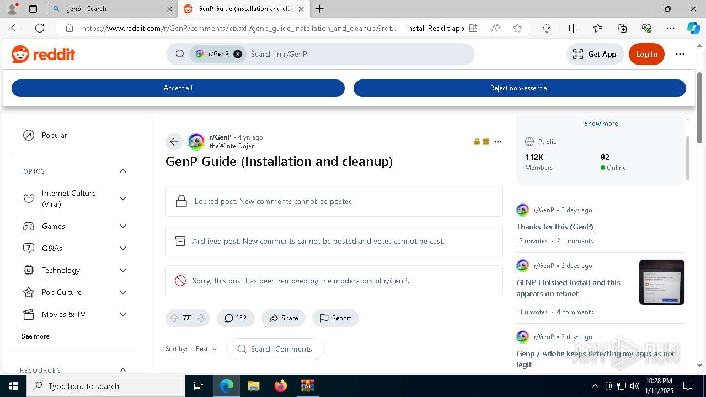Open the Windows Start menu
706x397 pixels.
click(13, 386)
